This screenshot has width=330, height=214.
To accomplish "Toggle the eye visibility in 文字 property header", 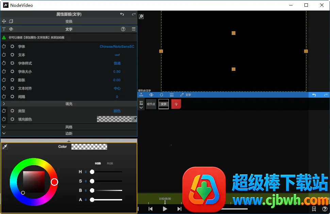I will (x=11, y=30).
